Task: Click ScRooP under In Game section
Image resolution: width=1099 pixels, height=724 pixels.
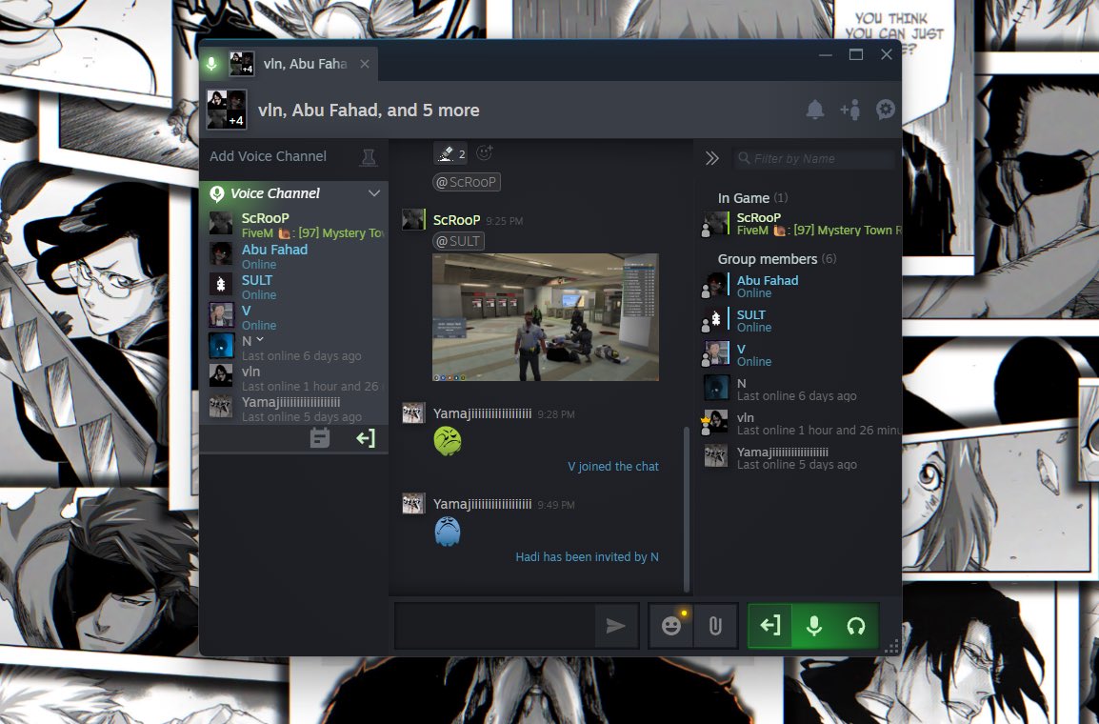Action: [800, 224]
